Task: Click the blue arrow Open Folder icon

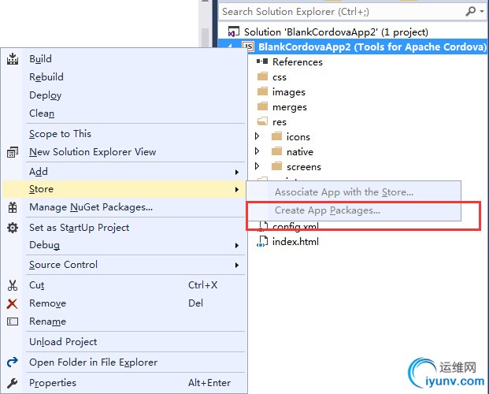Action: 13,362
